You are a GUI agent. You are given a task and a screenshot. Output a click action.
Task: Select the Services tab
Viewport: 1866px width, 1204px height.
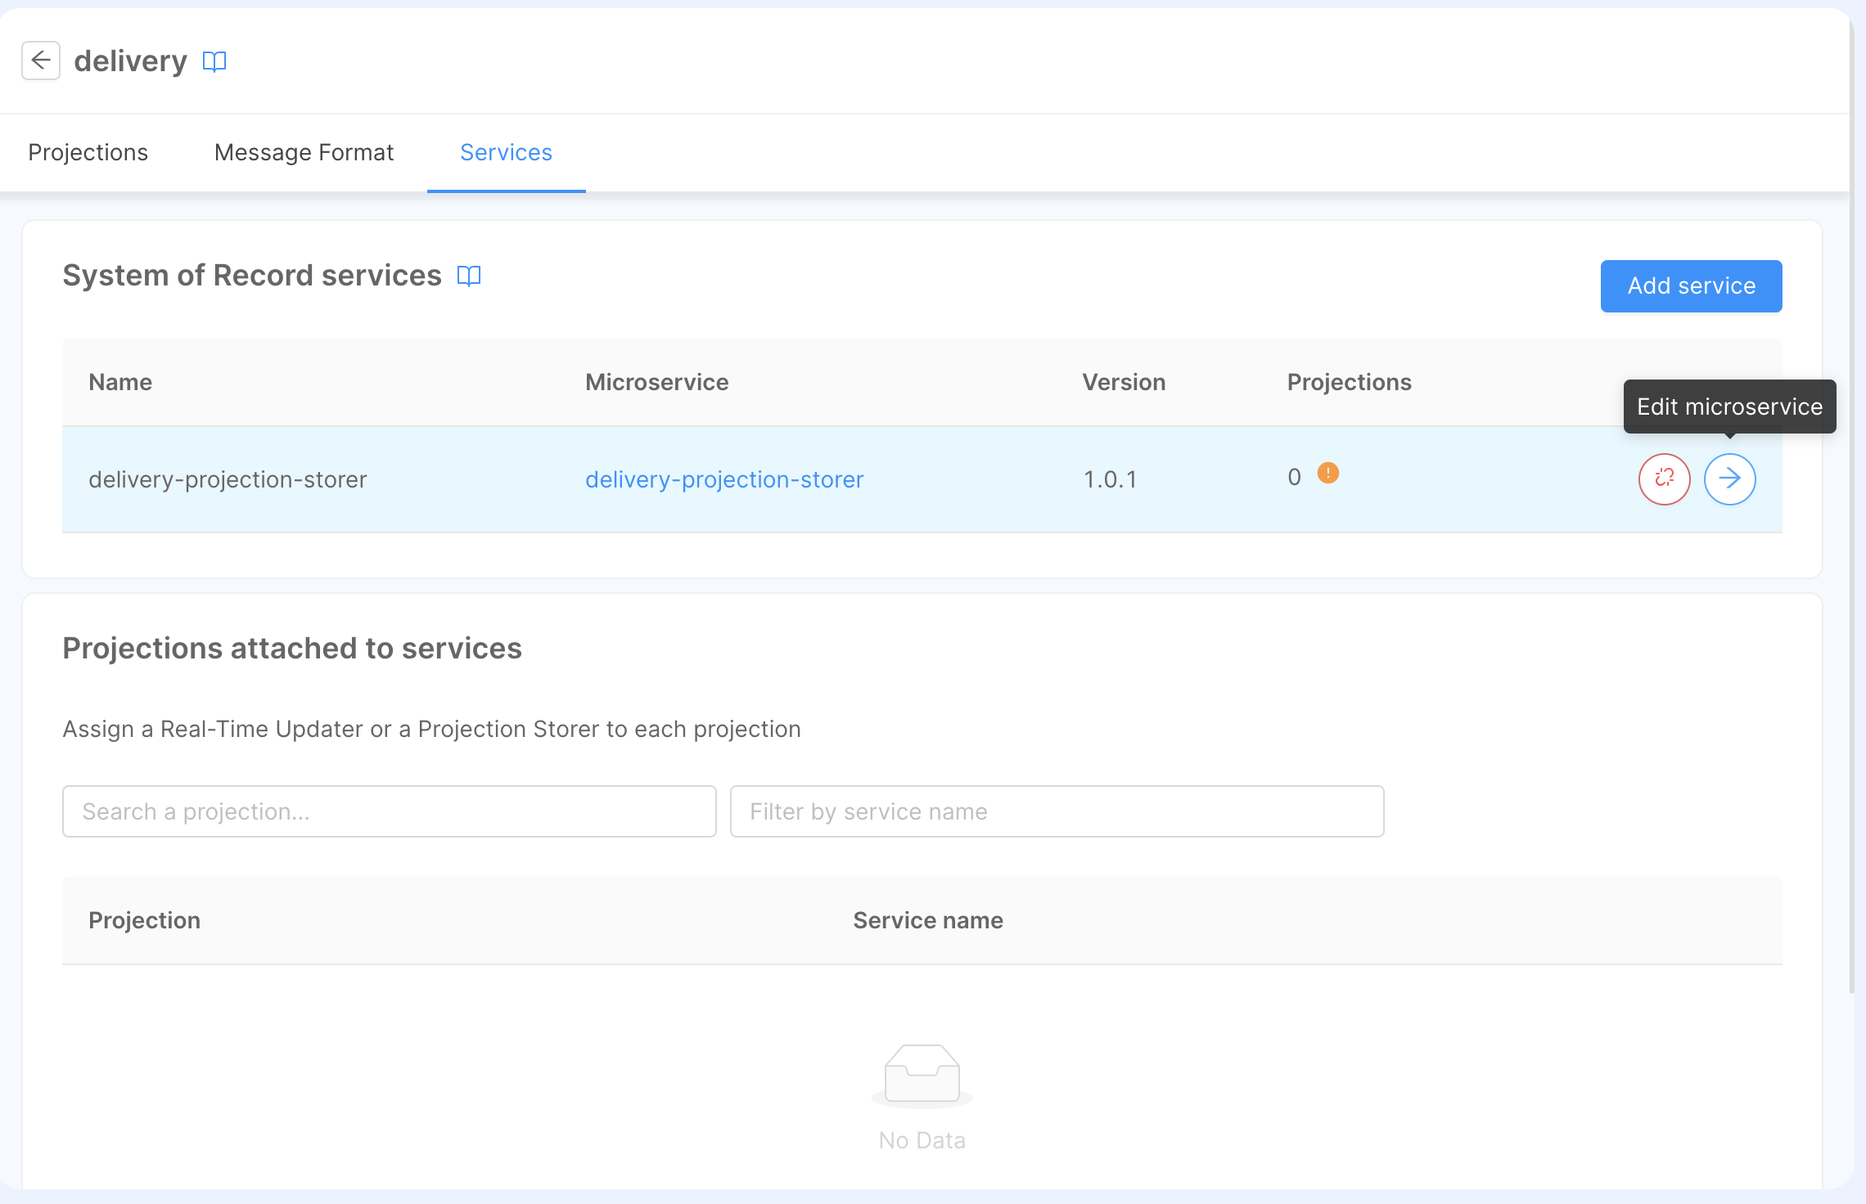pyautogui.click(x=506, y=153)
